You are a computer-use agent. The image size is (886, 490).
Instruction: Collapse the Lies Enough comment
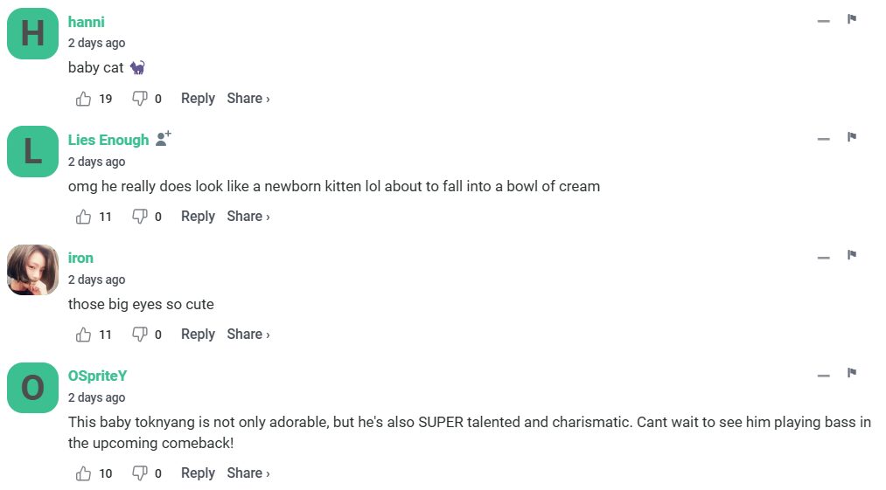[x=823, y=139]
